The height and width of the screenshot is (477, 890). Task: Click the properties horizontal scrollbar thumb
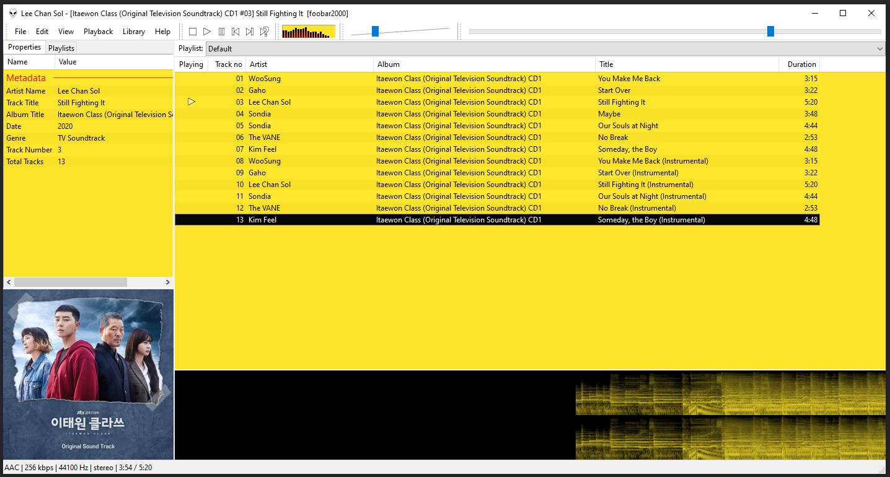click(70, 282)
